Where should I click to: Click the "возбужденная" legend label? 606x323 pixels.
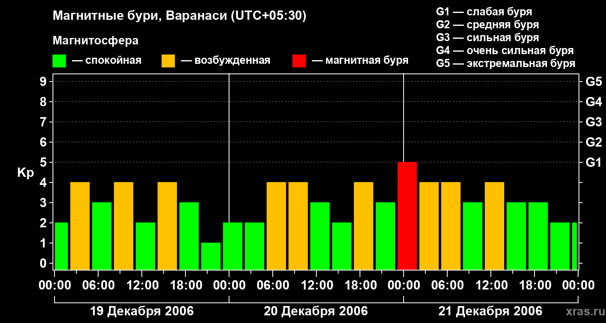pyautogui.click(x=232, y=61)
